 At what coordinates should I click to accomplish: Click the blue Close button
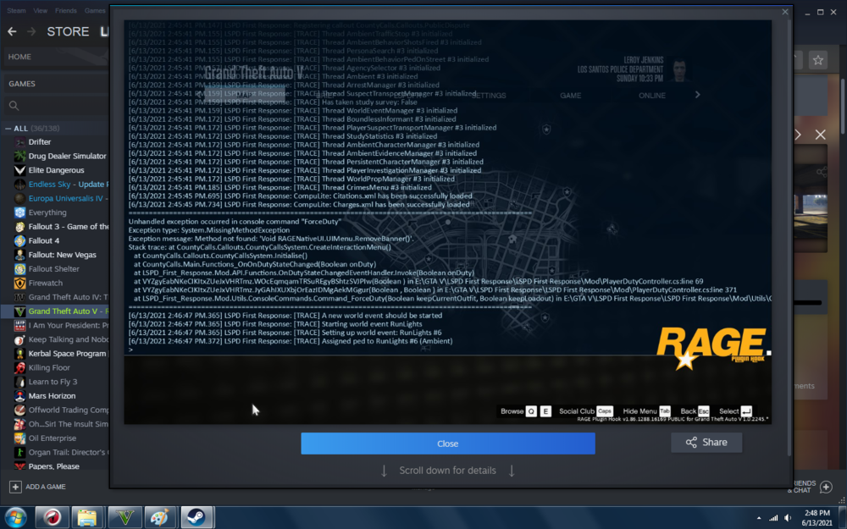pyautogui.click(x=448, y=444)
